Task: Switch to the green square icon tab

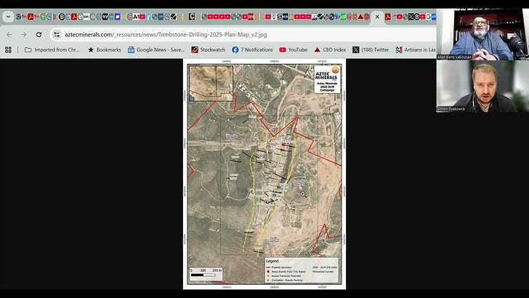Action: (343, 17)
